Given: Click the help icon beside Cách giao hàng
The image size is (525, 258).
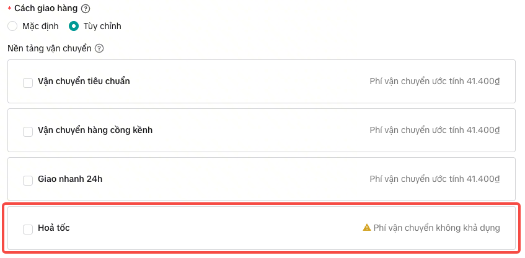Looking at the screenshot, I should (x=86, y=9).
